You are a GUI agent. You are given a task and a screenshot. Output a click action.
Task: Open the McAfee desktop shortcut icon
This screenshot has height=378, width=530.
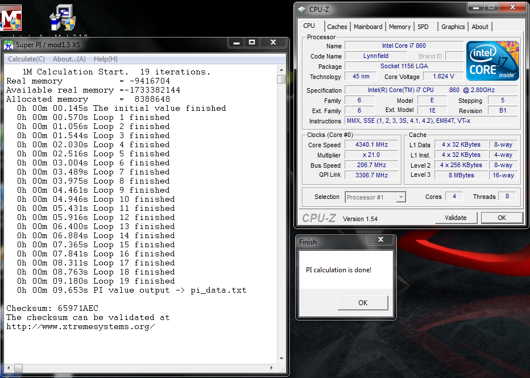[11, 18]
